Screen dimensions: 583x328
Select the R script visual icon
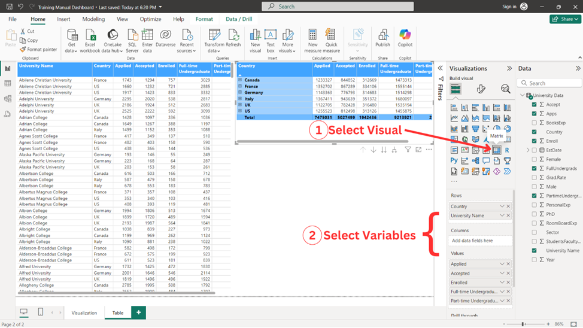[507, 150]
